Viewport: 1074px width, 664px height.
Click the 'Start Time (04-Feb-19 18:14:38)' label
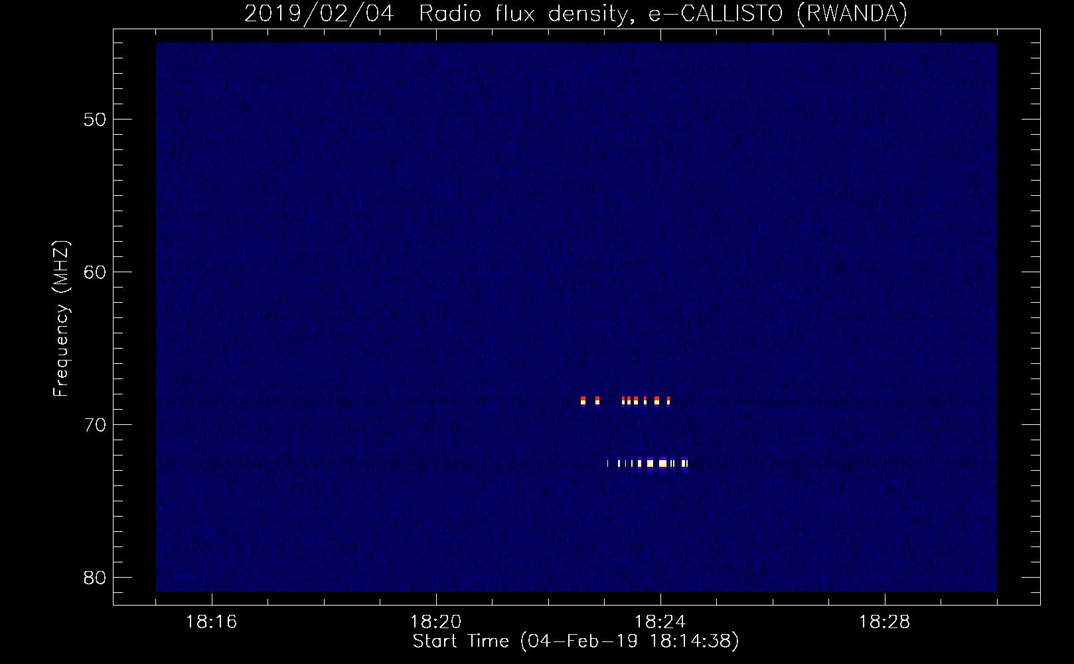pos(575,641)
